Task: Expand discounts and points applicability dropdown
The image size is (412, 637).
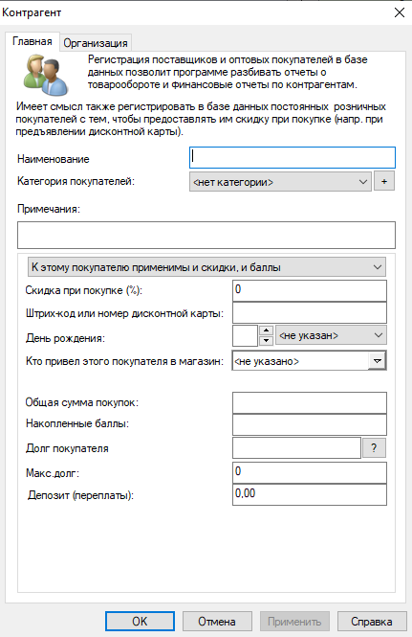Action: coord(206,267)
